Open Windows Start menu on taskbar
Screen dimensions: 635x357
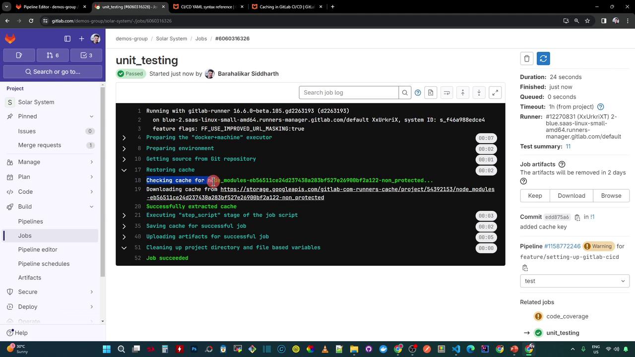click(x=107, y=349)
